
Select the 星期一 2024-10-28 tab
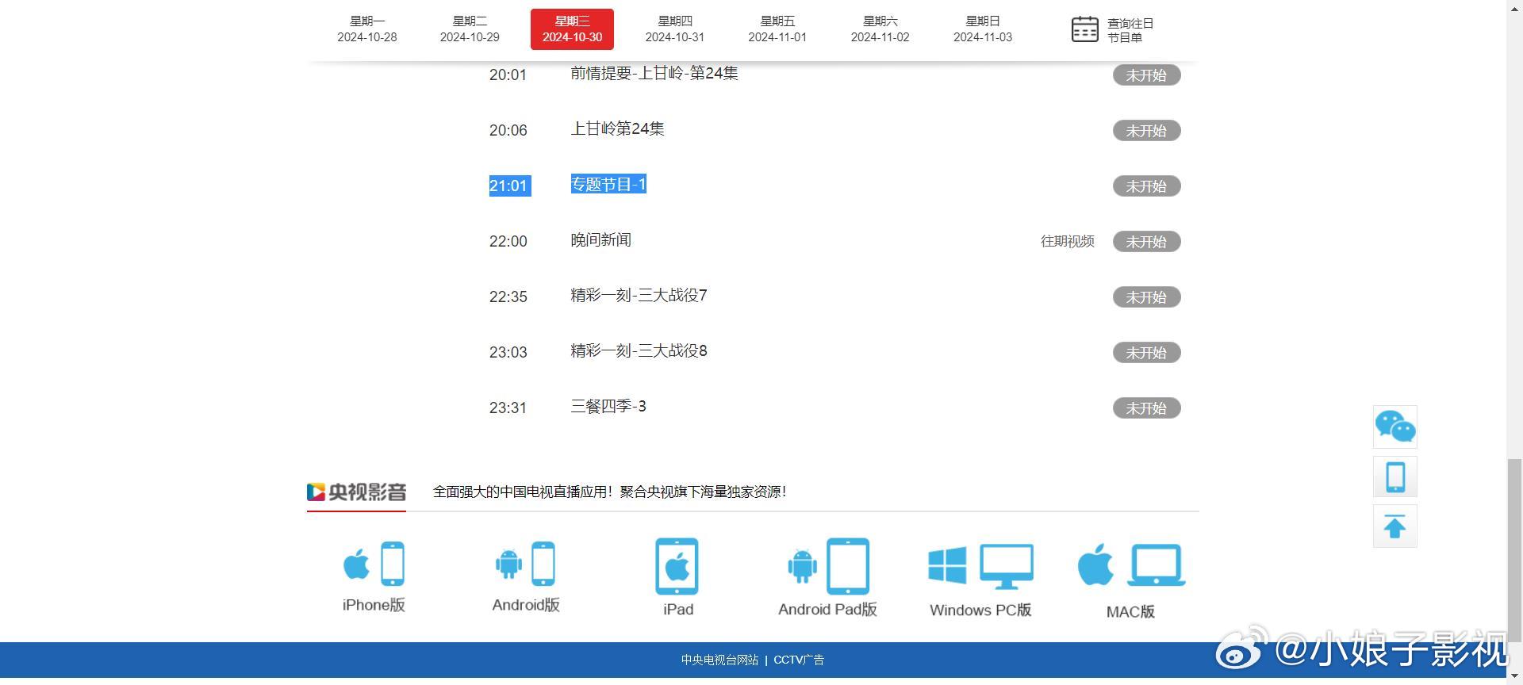click(x=366, y=29)
